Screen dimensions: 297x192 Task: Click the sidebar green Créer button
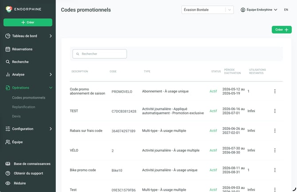[28, 22]
